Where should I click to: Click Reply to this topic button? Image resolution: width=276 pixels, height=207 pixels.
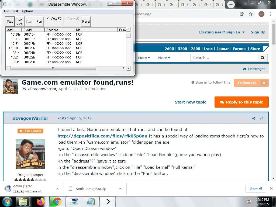(x=241, y=102)
